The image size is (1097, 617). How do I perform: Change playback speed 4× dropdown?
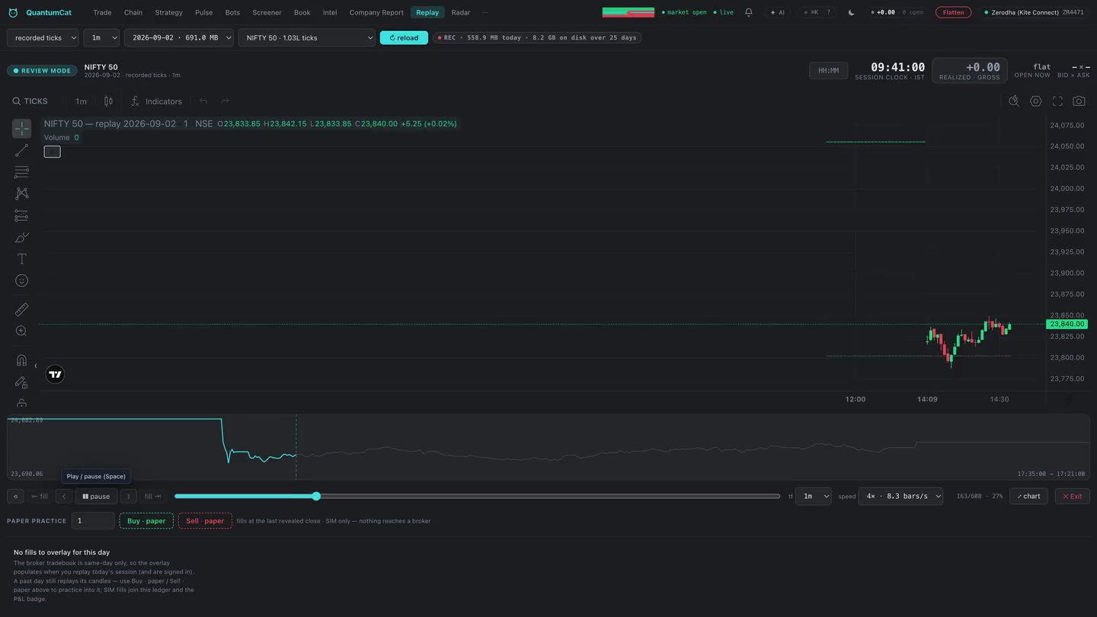[900, 496]
